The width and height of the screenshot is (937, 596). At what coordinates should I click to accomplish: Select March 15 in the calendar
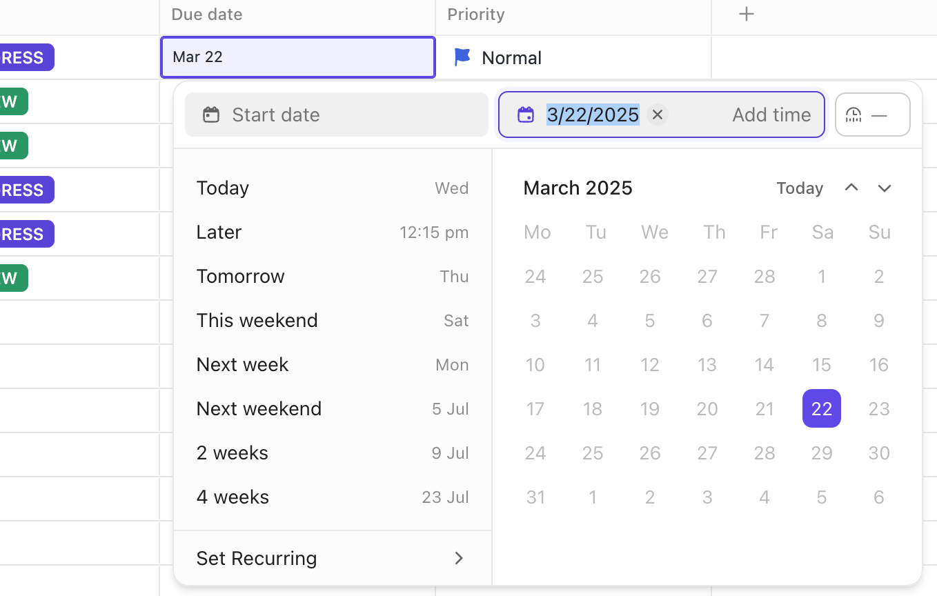(821, 365)
